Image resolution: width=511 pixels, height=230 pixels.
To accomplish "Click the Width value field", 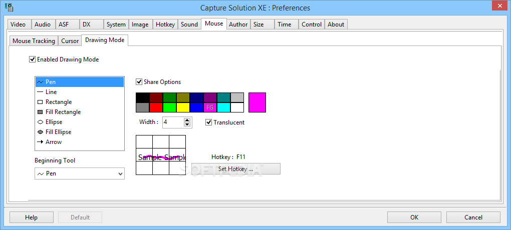I will (173, 122).
